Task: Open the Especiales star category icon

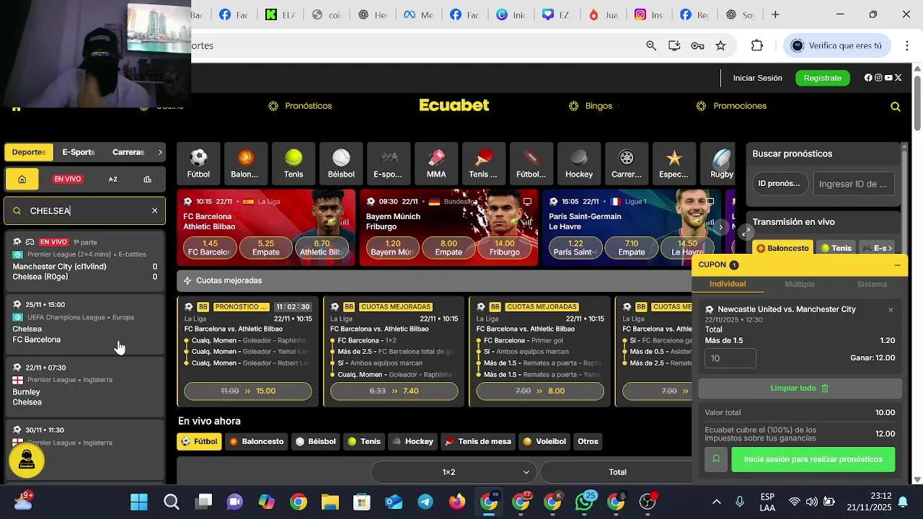Action: (674, 163)
